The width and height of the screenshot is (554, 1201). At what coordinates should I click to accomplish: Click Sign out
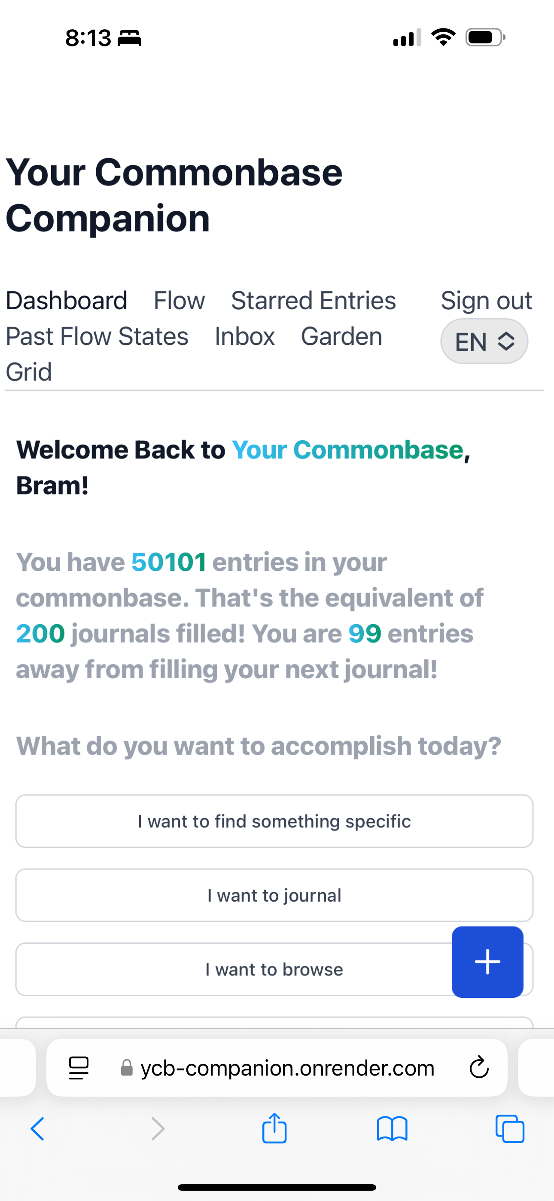coord(487,300)
